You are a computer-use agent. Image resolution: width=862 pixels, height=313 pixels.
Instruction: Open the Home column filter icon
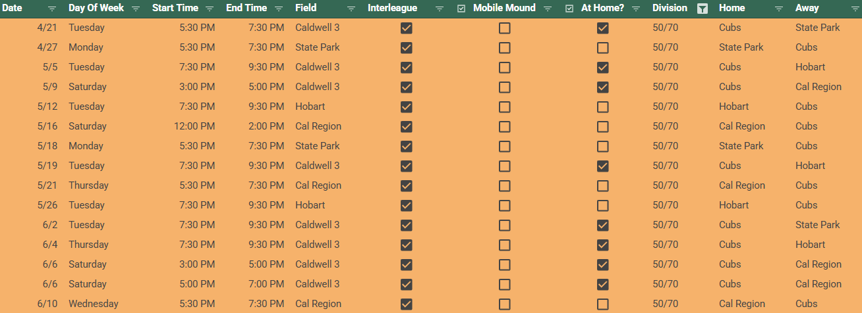(x=779, y=9)
